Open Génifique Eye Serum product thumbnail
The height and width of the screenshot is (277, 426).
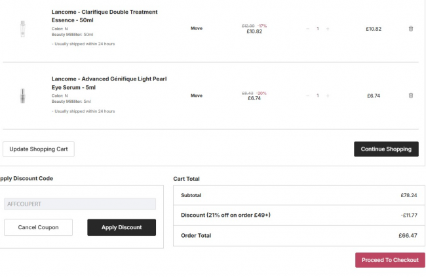click(23, 96)
